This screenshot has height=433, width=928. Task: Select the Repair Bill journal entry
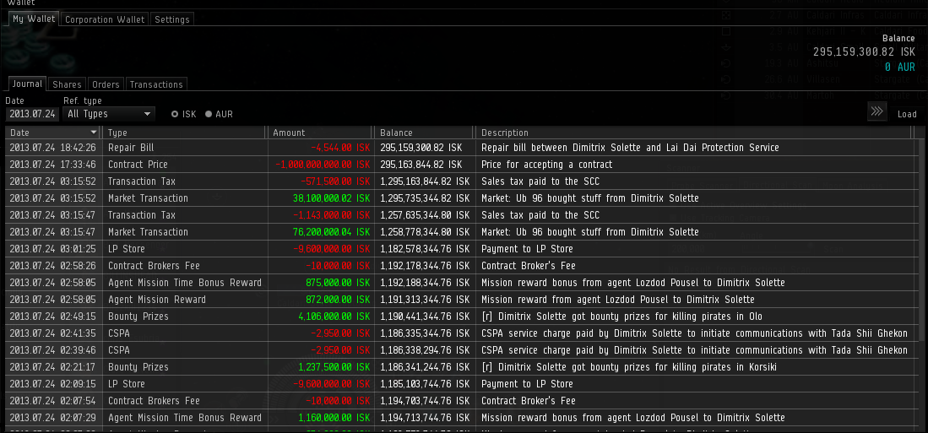(x=464, y=148)
